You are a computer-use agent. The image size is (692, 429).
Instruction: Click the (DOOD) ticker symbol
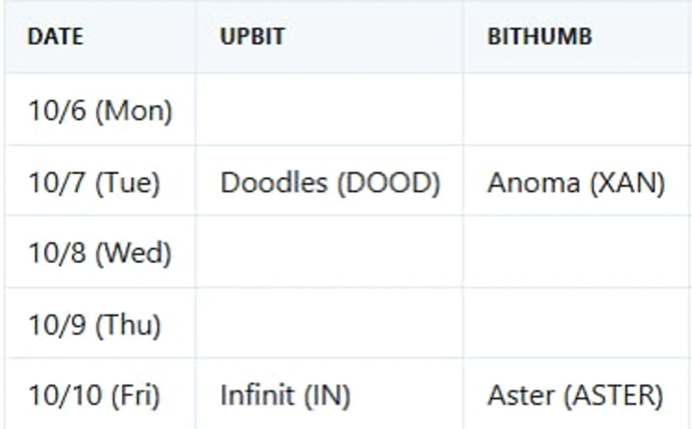coord(387,182)
